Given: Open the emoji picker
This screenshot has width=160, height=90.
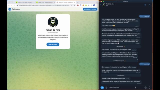Looking at the screenshot, I should [145, 87].
